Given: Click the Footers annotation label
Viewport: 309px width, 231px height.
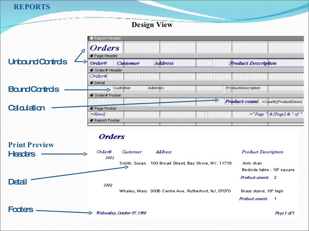Looking at the screenshot, I should click(x=21, y=209).
